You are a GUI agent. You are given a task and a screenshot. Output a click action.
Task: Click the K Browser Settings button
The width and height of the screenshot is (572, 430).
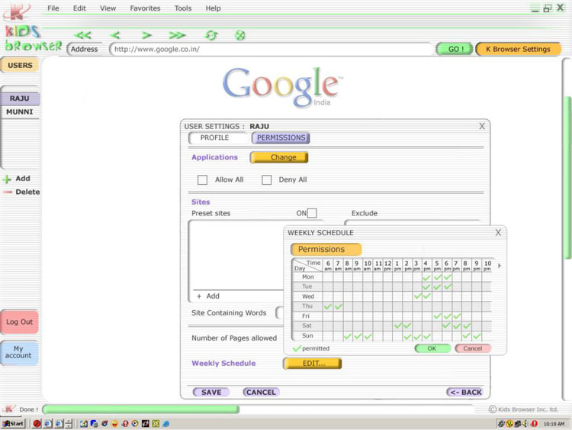click(x=518, y=49)
